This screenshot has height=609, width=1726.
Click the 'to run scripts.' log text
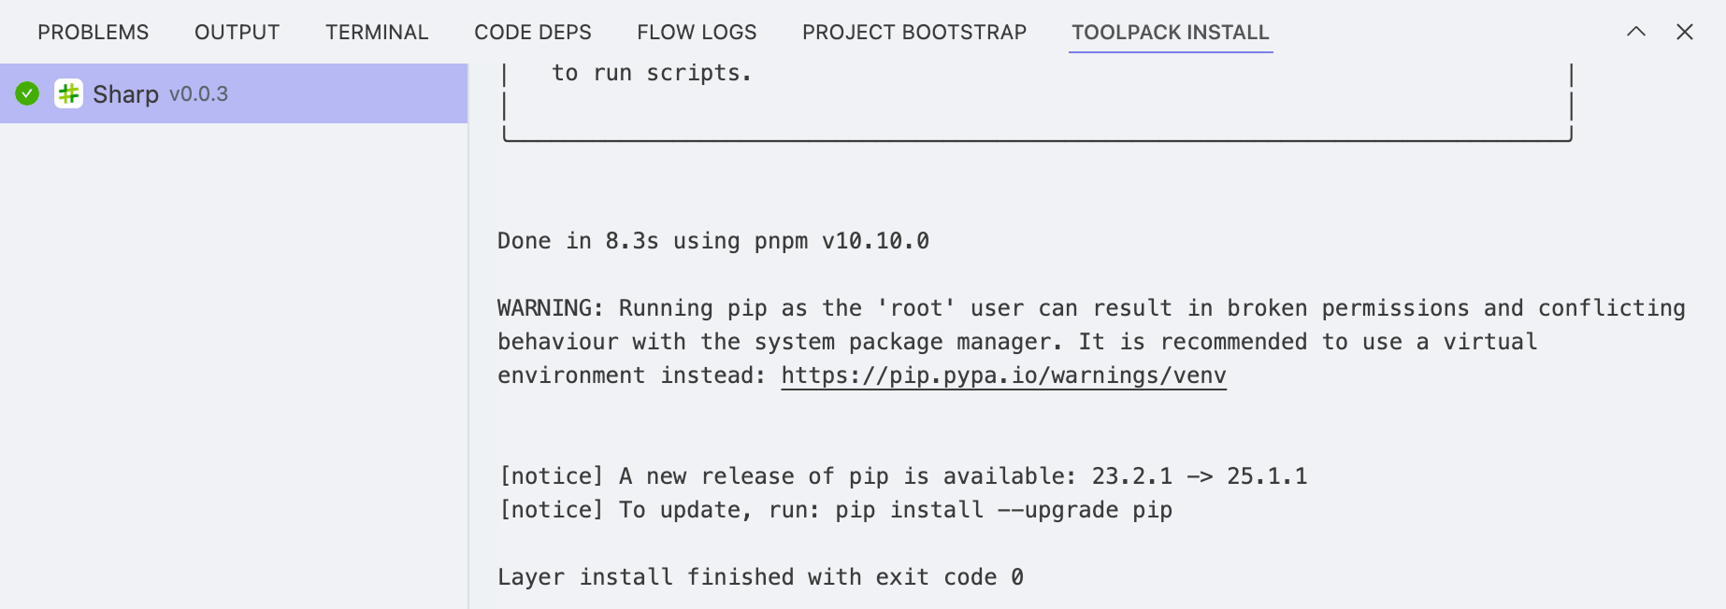pyautogui.click(x=651, y=73)
